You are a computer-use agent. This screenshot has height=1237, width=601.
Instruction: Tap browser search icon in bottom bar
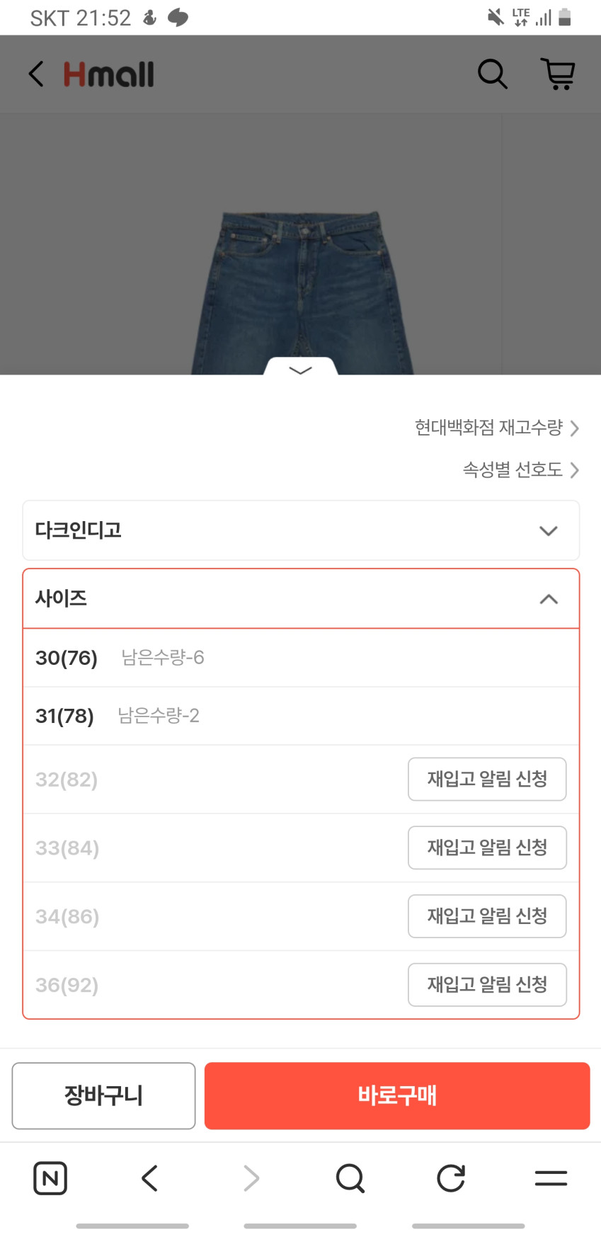coord(350,1178)
